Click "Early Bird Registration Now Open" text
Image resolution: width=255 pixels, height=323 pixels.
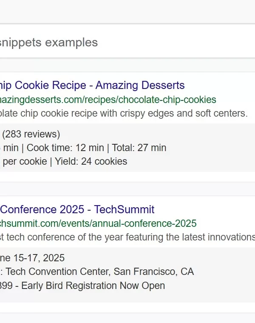pos(93,286)
